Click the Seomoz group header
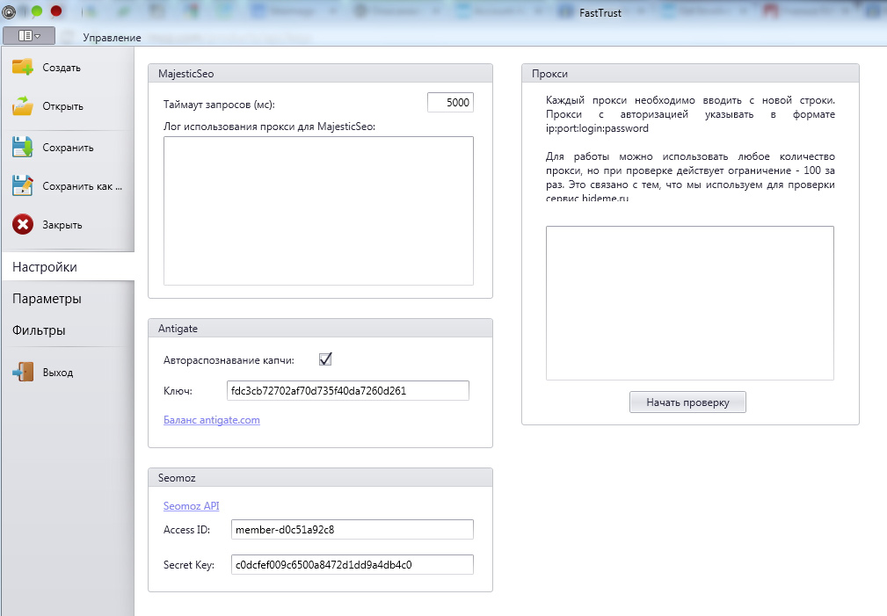 tap(320, 477)
